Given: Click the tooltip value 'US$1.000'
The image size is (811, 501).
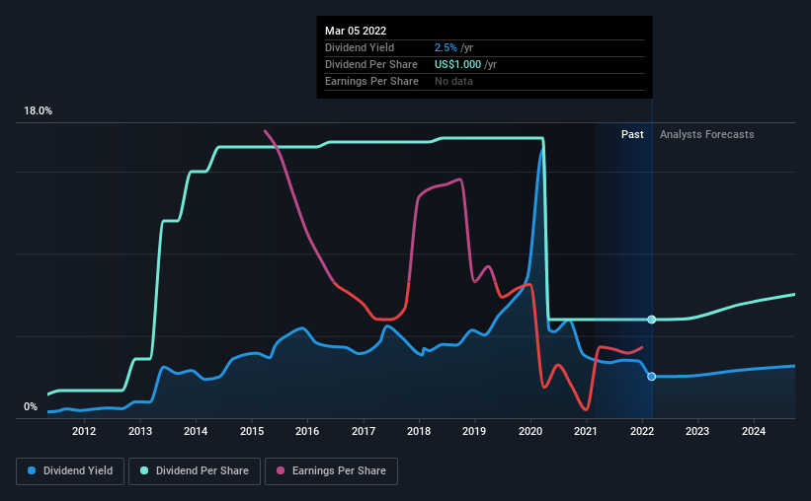Looking at the screenshot, I should click(457, 64).
